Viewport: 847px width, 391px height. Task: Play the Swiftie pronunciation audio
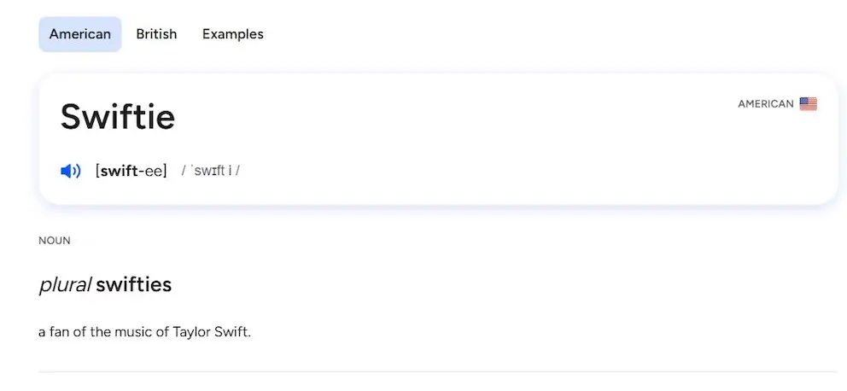tap(70, 171)
